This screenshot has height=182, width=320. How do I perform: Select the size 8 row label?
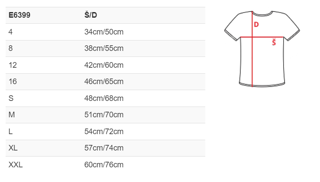[x=11, y=48]
